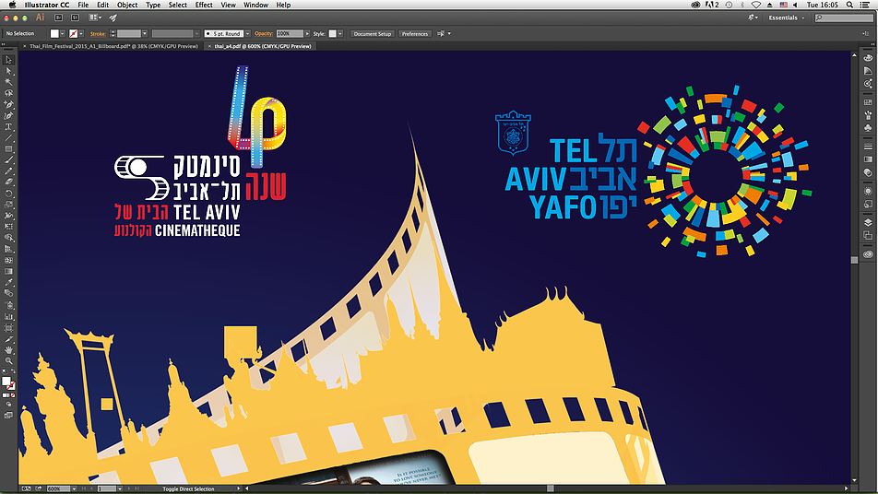Viewport: 878px width, 494px height.
Task: Set the None (no paint) mode button
Action: point(12,395)
